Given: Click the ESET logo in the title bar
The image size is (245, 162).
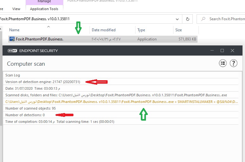Looking at the screenshot, I should [x=12, y=51].
